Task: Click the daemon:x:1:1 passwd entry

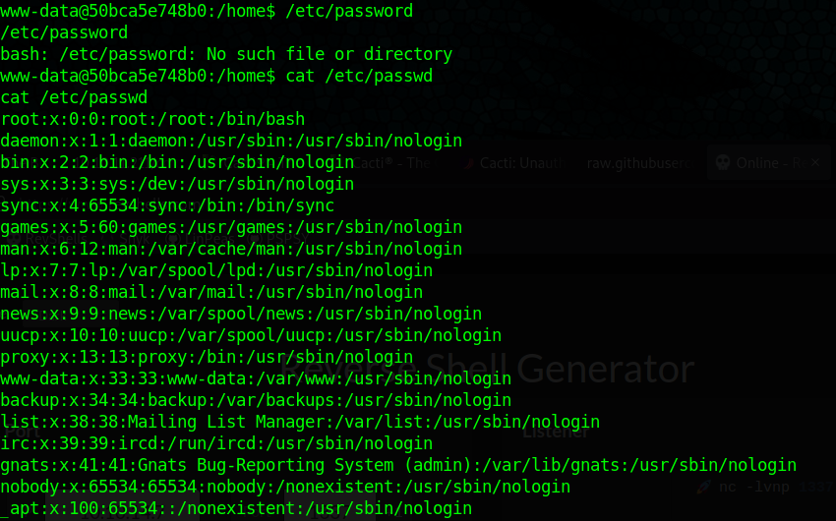Action: coord(231,141)
